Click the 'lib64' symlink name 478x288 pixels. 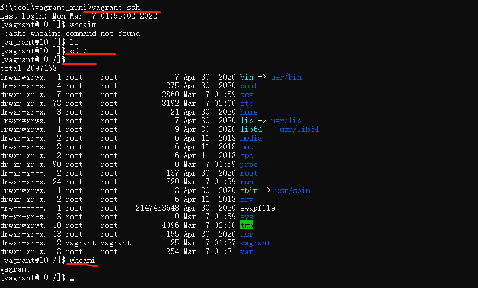point(251,129)
